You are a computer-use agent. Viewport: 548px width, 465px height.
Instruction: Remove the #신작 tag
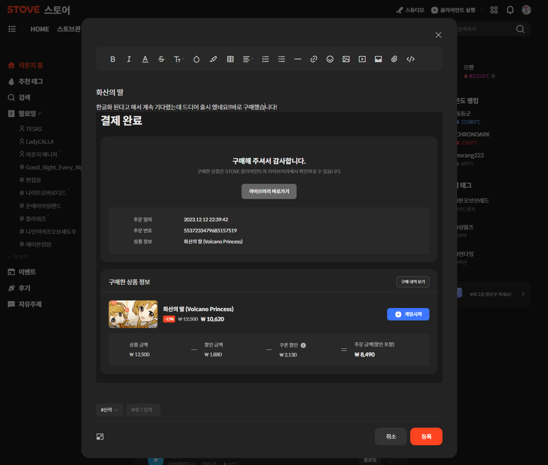click(116, 410)
